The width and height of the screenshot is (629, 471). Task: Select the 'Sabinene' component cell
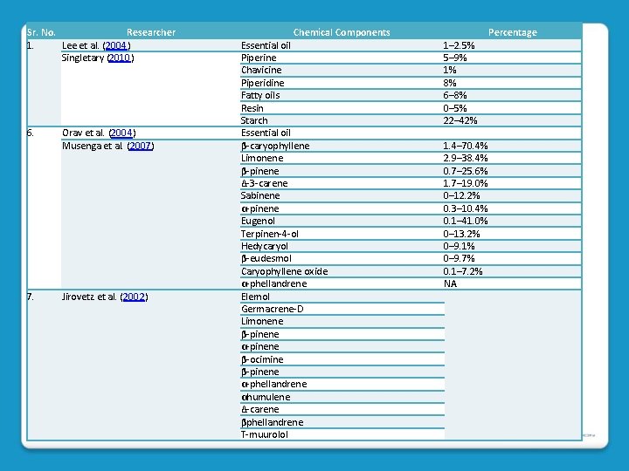[342, 196]
